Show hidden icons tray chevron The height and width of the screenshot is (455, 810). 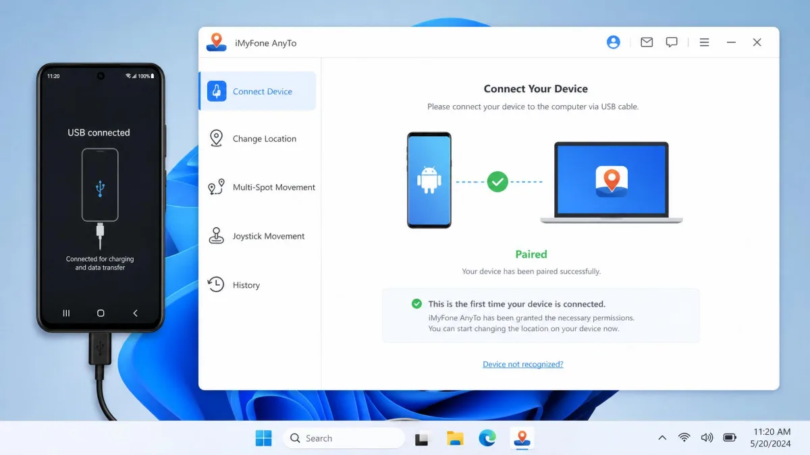662,437
